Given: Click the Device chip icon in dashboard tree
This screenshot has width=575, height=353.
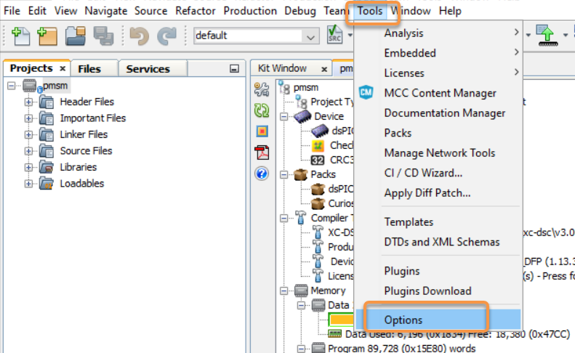Looking at the screenshot, I should 302,116.
